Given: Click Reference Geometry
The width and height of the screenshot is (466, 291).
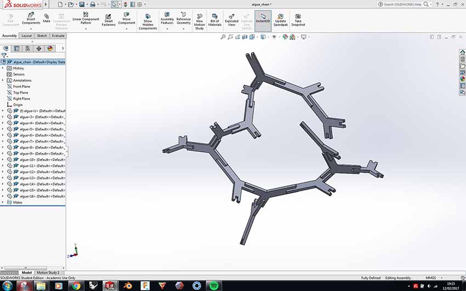Looking at the screenshot, I should [183, 19].
